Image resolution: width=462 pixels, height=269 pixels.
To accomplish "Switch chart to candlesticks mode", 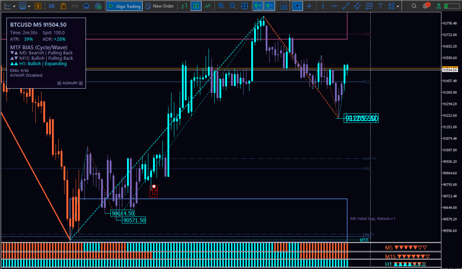I will point(196,6).
